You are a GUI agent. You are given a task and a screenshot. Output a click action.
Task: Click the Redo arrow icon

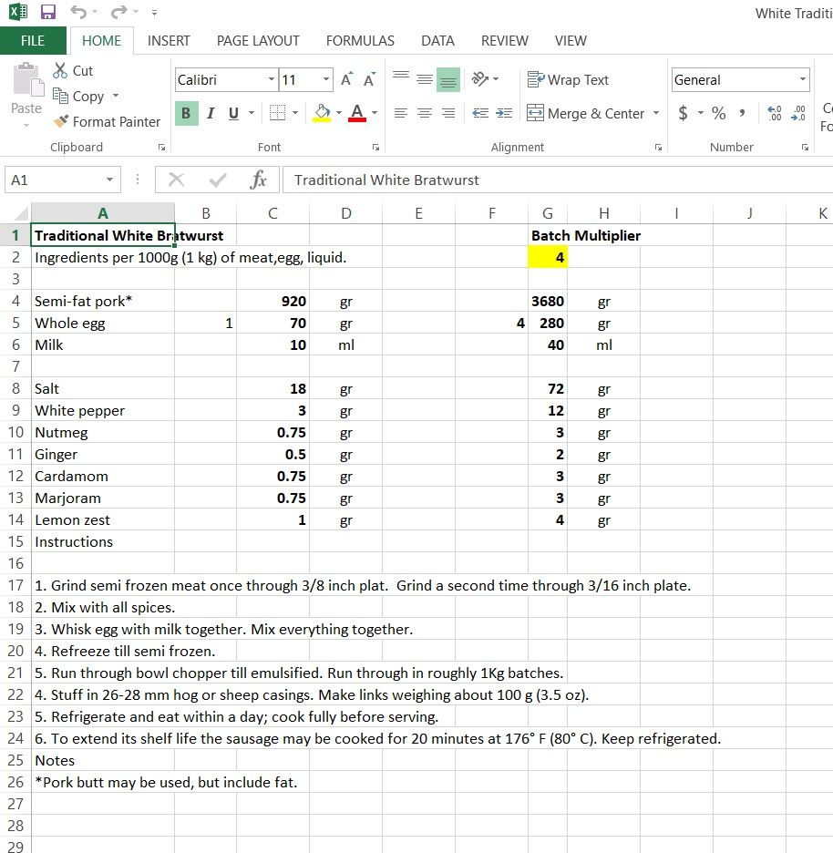(x=118, y=12)
